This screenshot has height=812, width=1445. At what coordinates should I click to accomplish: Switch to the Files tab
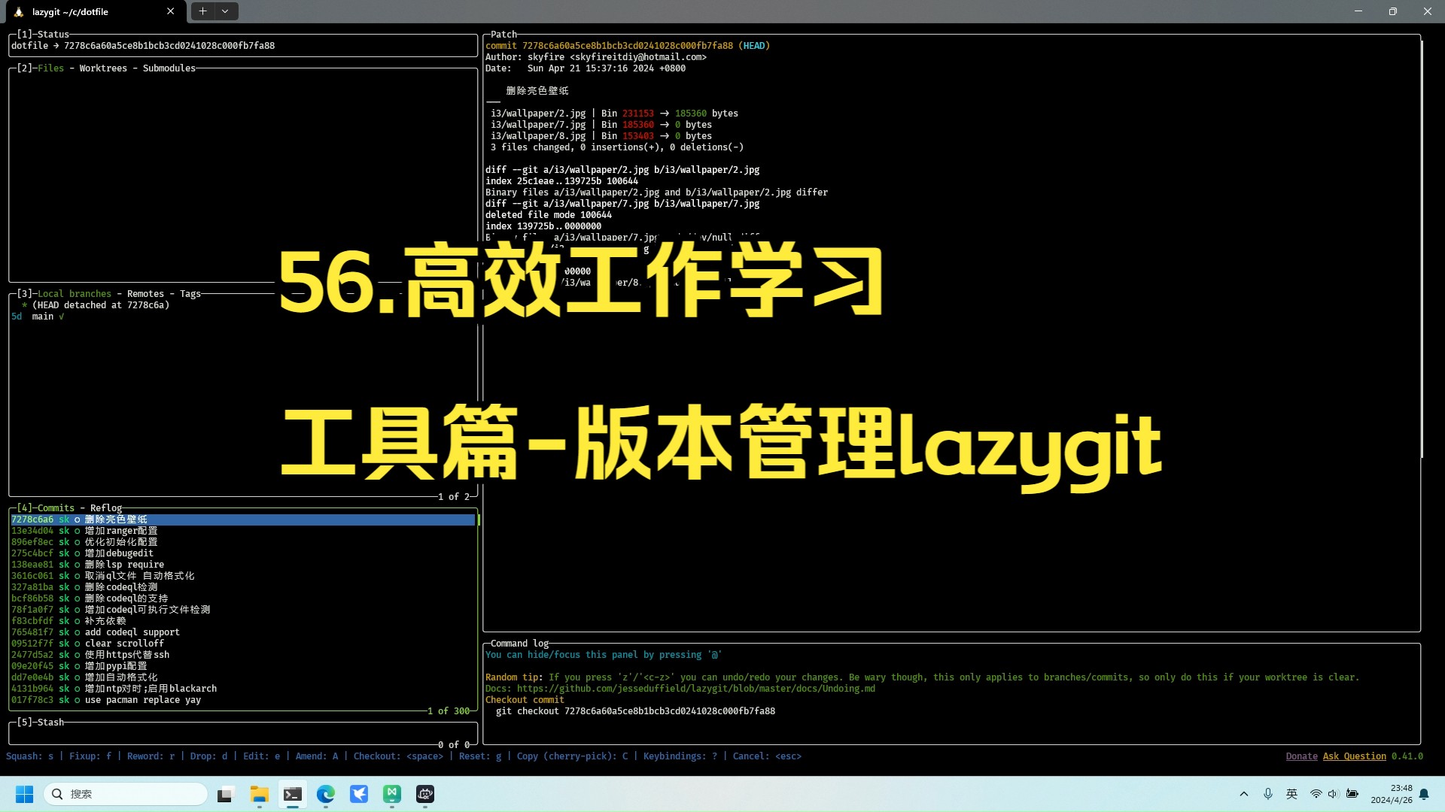(x=50, y=68)
